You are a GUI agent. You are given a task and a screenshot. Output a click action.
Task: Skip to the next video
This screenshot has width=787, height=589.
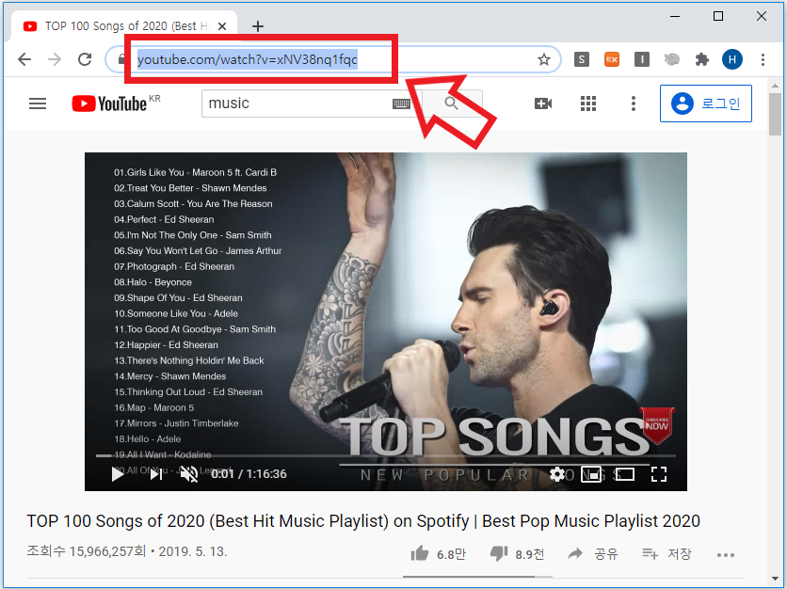(156, 473)
